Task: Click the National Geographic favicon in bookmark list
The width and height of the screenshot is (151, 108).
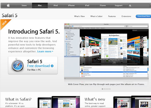Action: click(x=82, y=68)
